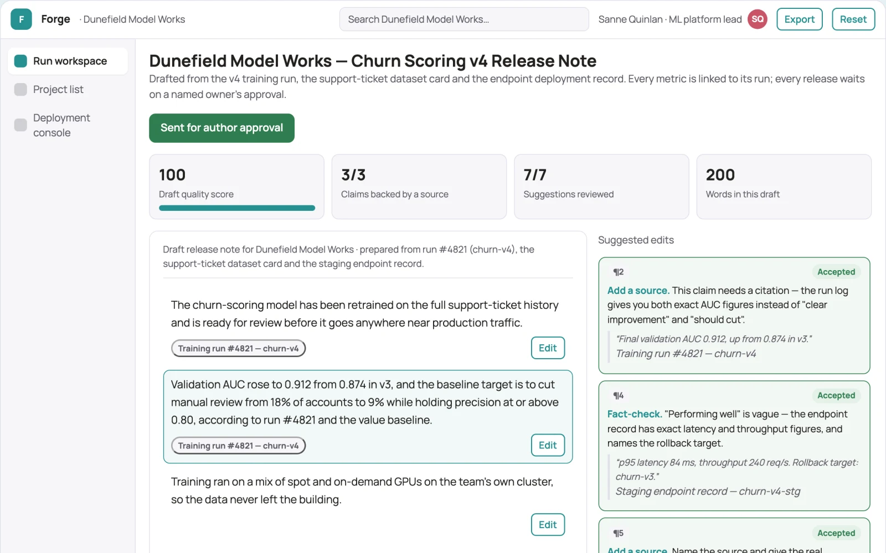Click Accepted badge on ¶4 suggestion

836,395
